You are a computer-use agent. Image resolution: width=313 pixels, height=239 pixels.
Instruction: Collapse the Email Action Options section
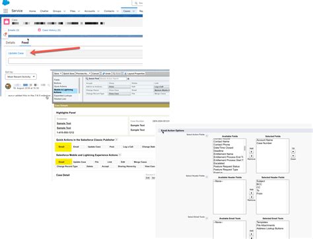160,131
